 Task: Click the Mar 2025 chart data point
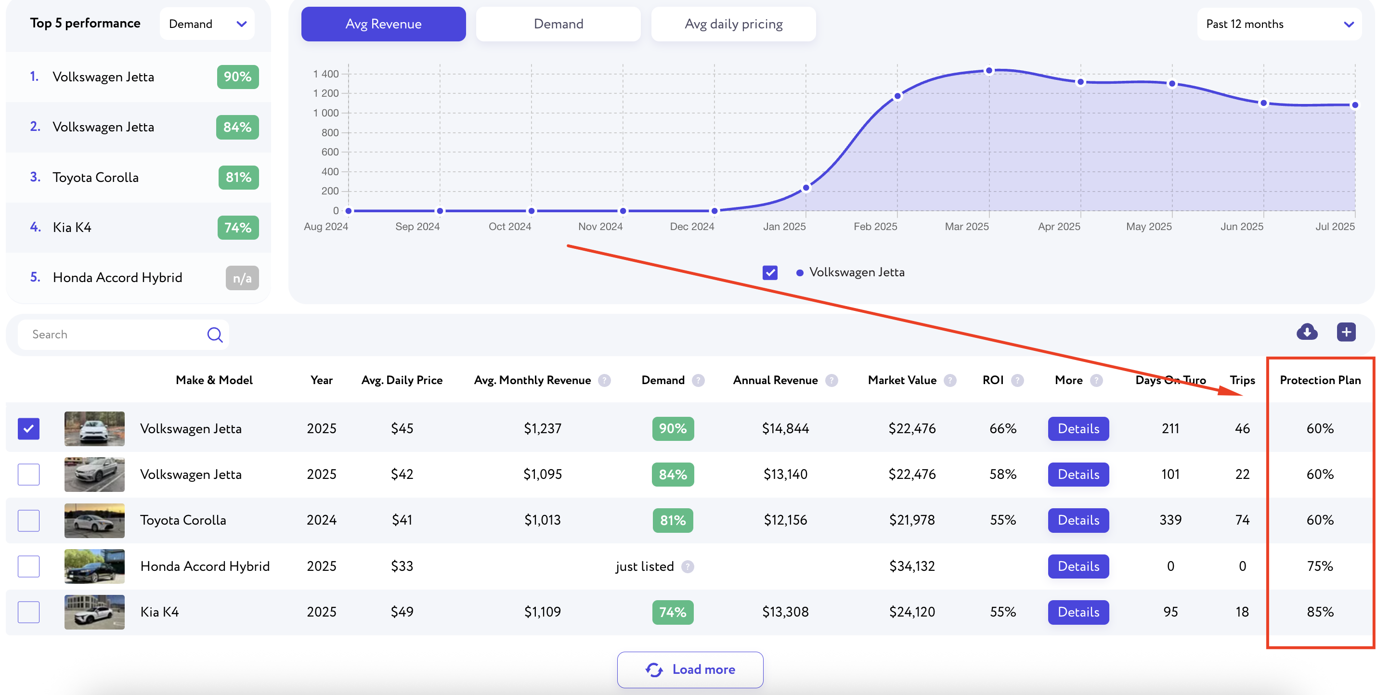point(989,71)
